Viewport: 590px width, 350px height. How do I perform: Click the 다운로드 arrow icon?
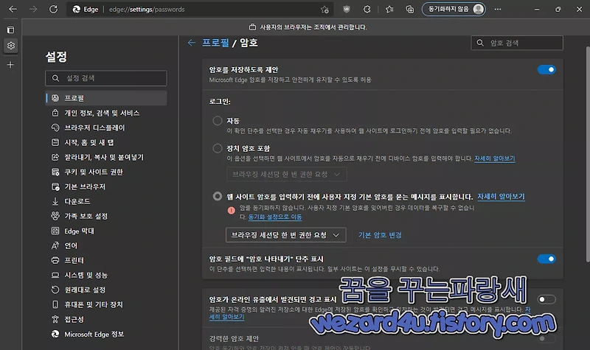tap(55, 201)
